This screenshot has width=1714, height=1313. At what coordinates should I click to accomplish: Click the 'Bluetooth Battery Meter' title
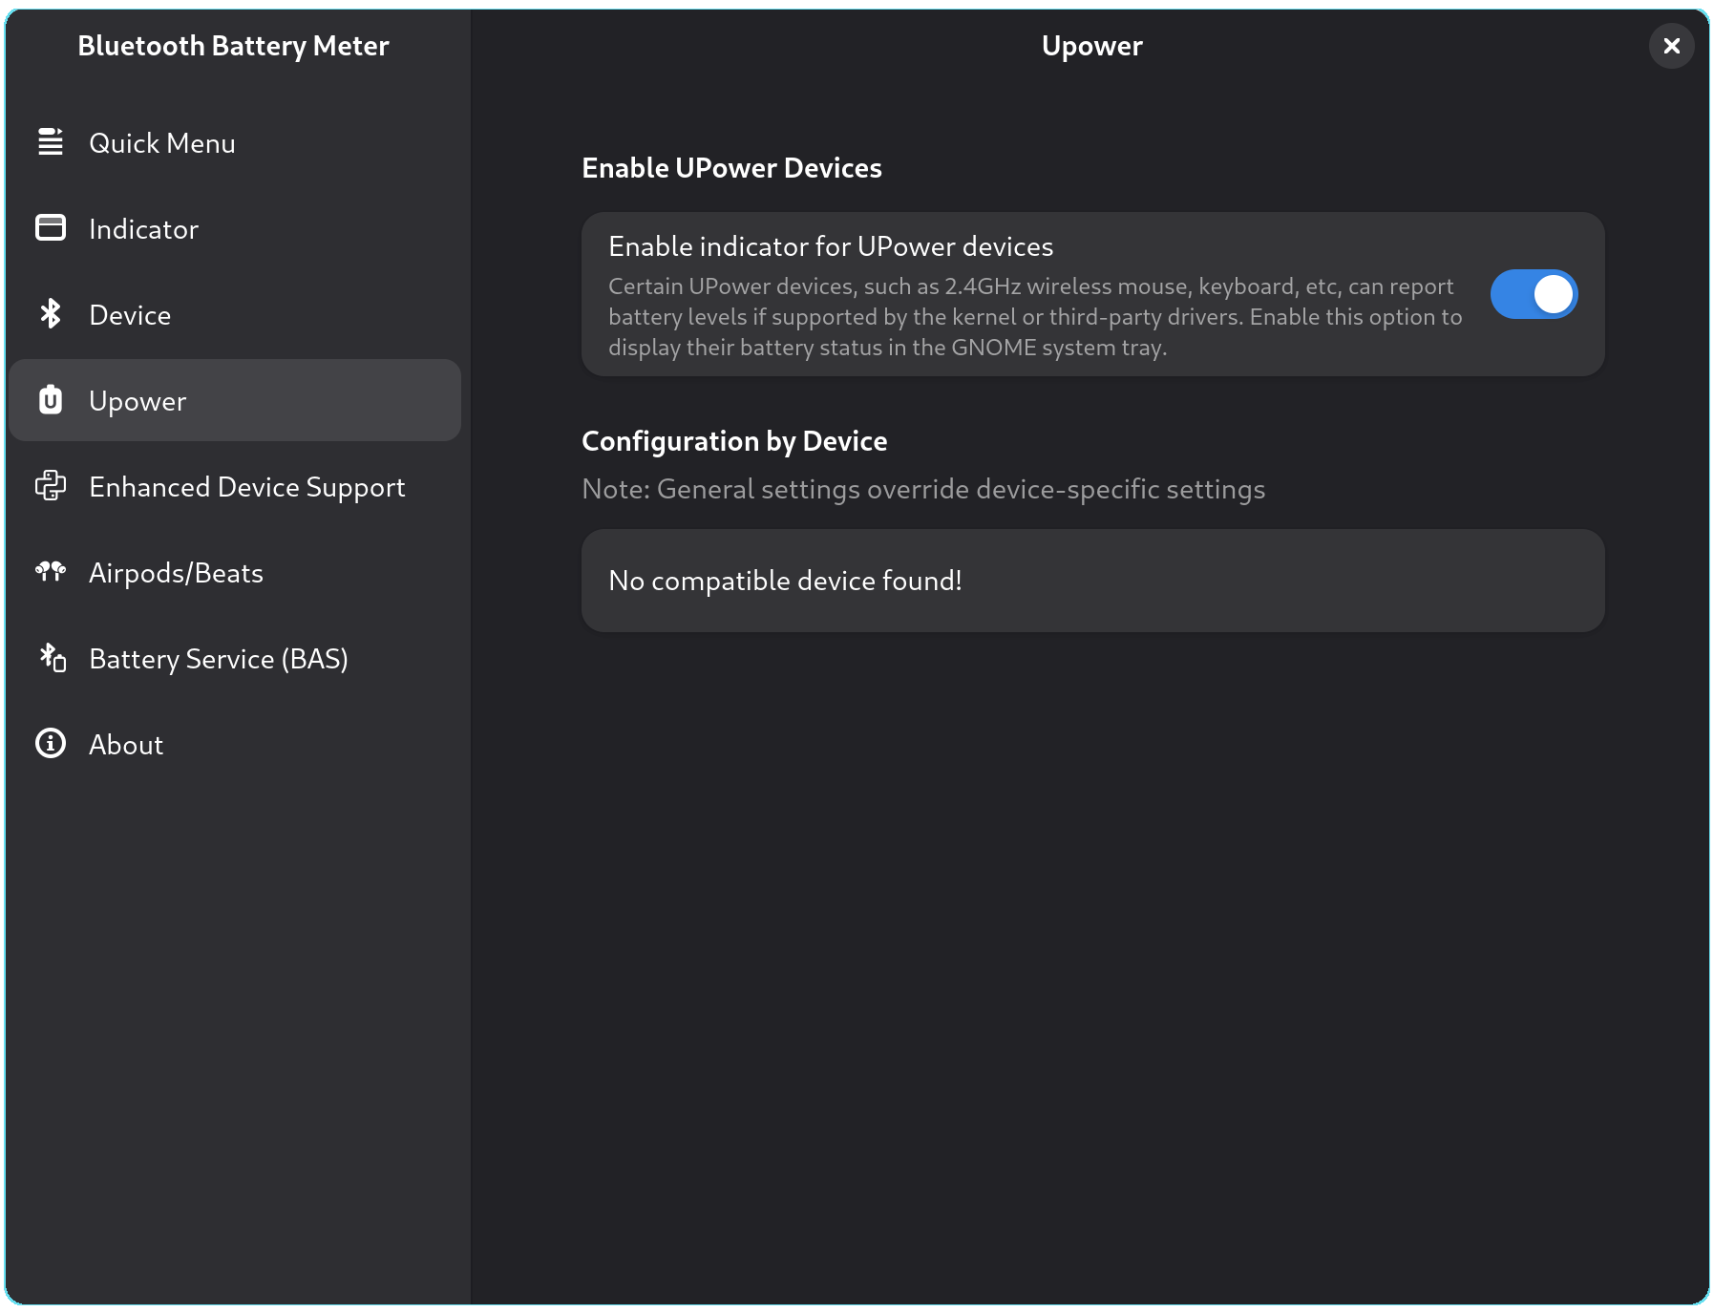tap(233, 46)
